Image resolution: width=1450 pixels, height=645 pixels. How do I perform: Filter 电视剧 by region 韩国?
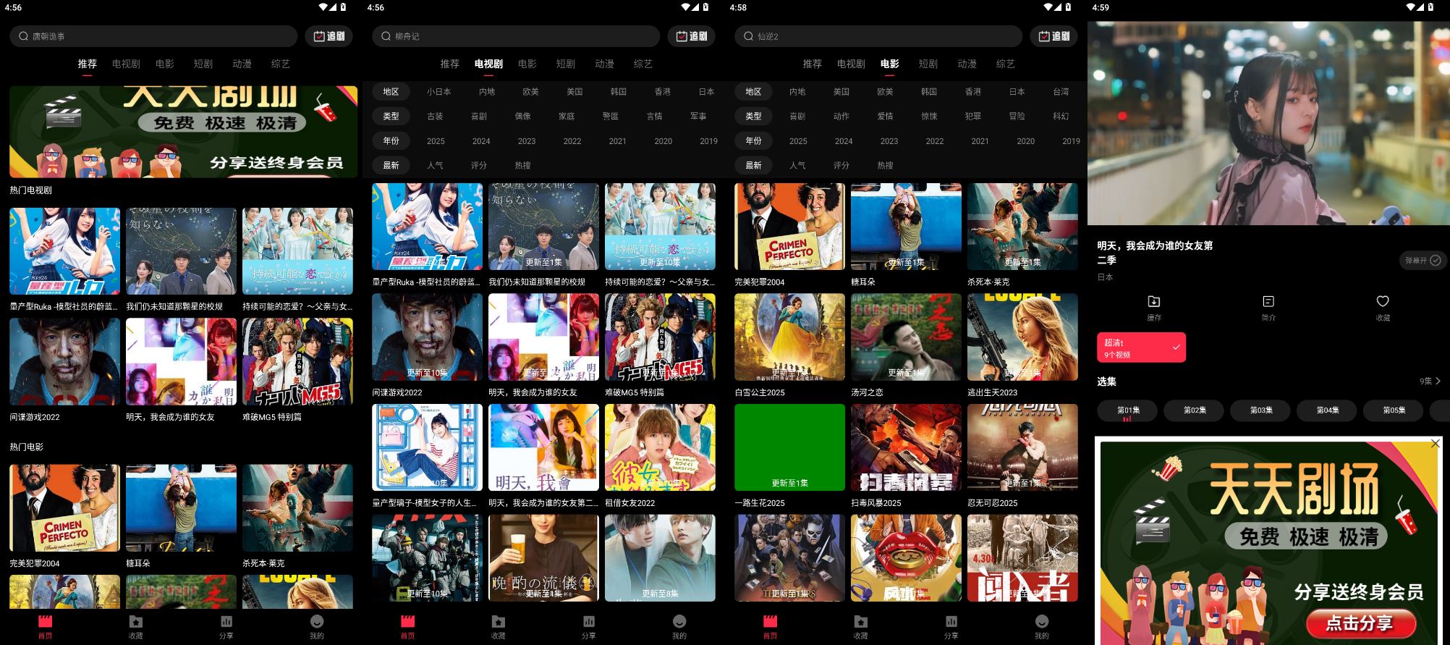(x=619, y=92)
